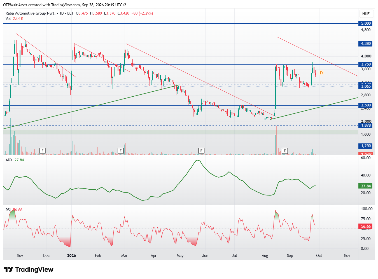
Task: Click the L3,370 low price value
Action: point(109,13)
